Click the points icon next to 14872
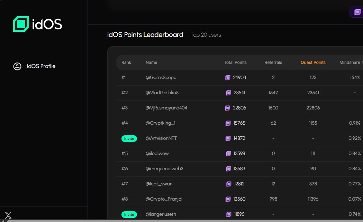Viewport: 363px width, 222px height. [228, 138]
